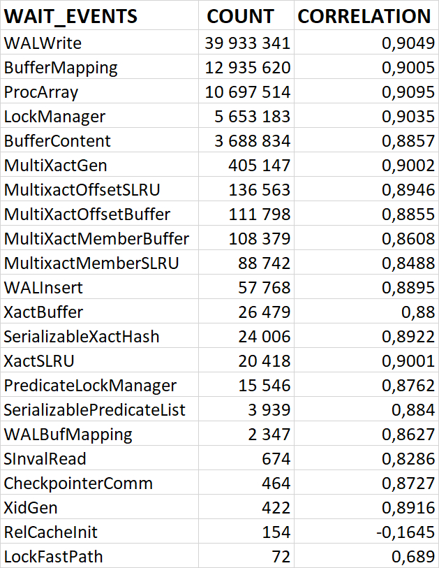Click the negative RelCacheInit correlation -0,1645
The height and width of the screenshot is (568, 439).
click(403, 532)
